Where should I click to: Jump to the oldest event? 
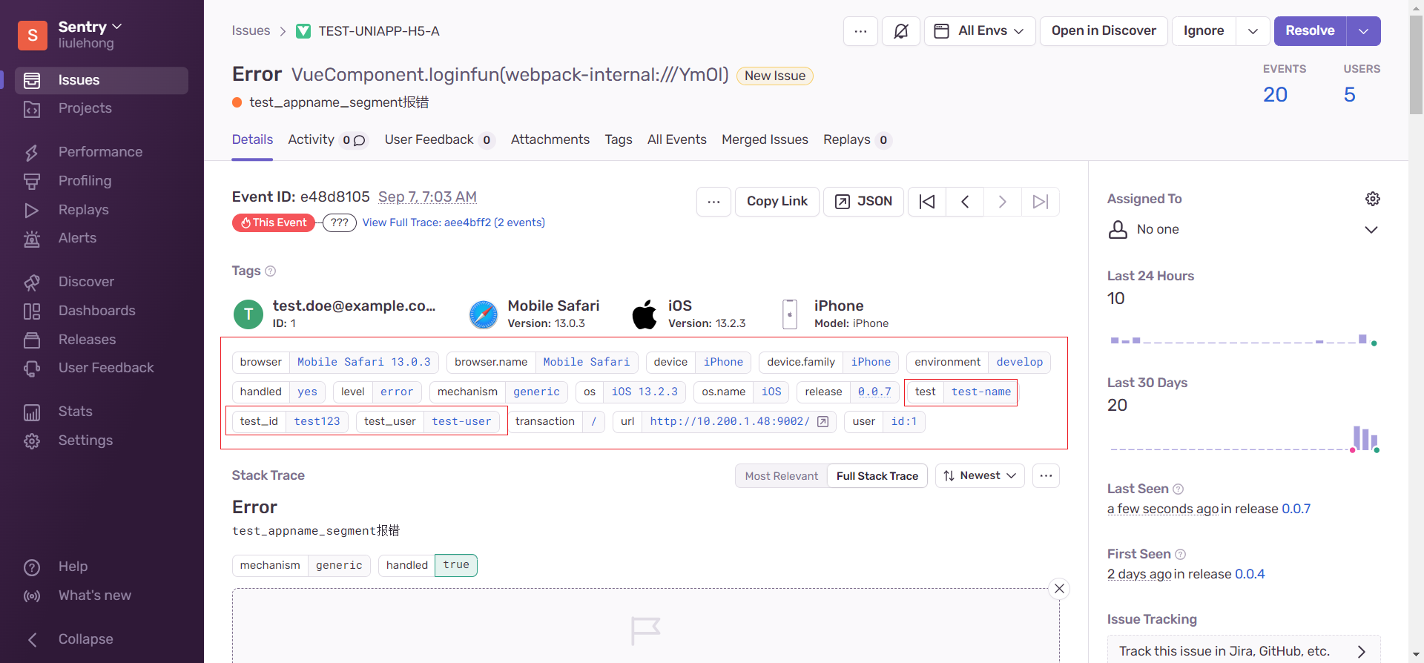(927, 202)
